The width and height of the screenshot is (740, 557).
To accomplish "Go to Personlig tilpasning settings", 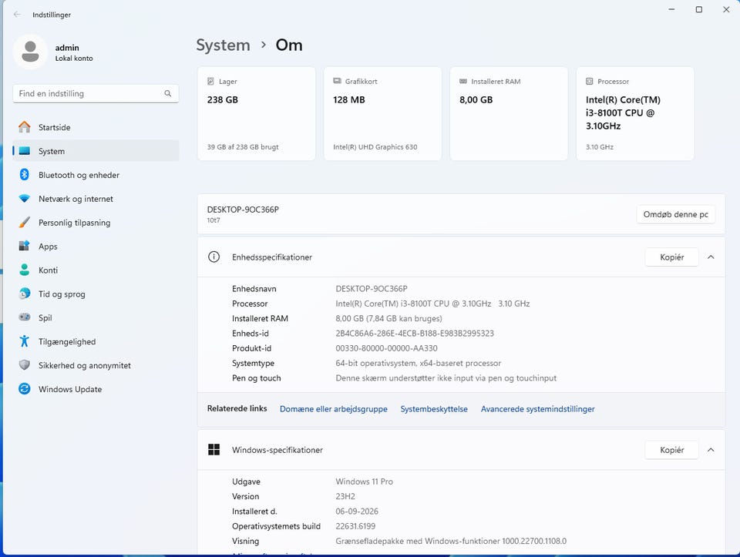I will click(x=96, y=222).
